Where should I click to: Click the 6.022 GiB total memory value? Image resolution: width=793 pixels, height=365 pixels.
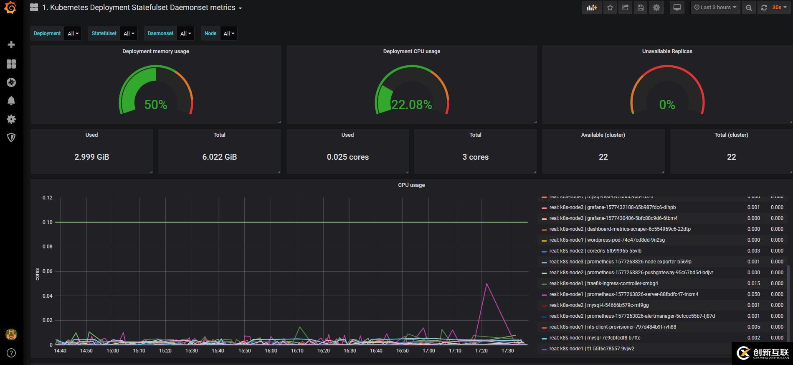coord(220,157)
